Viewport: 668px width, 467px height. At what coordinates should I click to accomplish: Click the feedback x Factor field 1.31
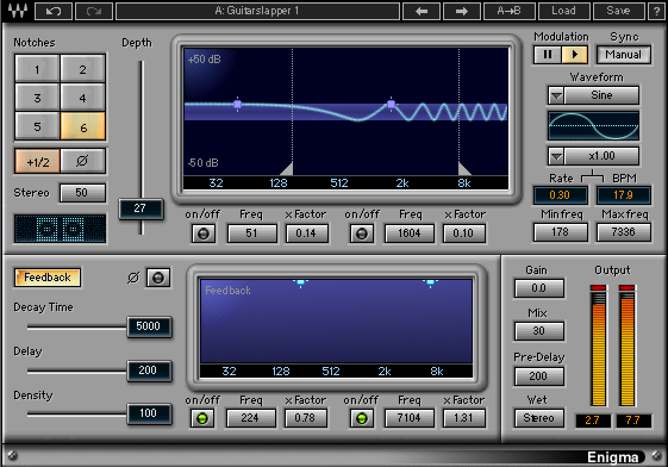[464, 418]
